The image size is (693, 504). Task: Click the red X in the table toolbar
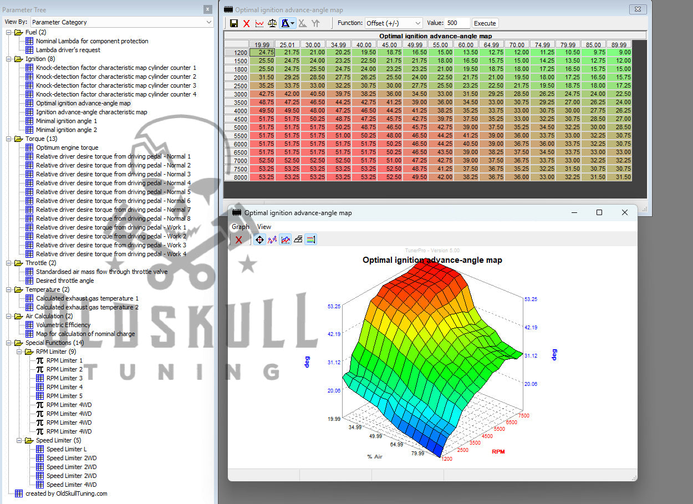[246, 23]
